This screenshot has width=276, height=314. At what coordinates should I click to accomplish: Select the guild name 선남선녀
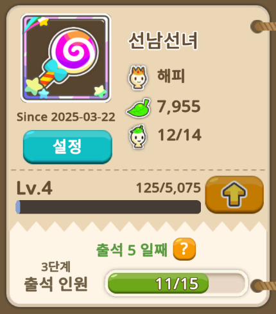163,41
